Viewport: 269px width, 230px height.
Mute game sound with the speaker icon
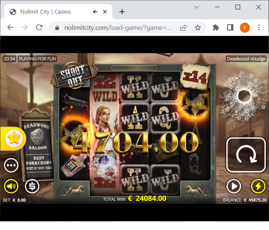click(x=11, y=186)
